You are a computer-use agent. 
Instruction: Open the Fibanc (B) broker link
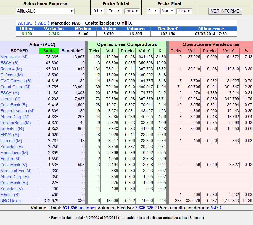(x=10, y=195)
